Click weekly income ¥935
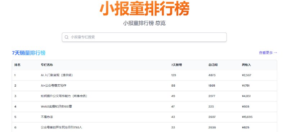 point(246,106)
